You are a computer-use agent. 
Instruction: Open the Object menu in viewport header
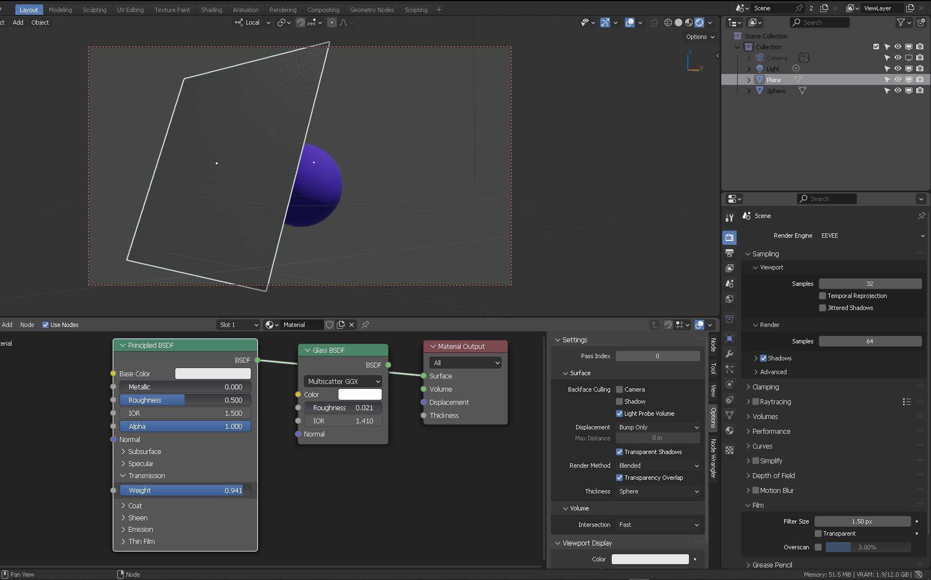39,22
